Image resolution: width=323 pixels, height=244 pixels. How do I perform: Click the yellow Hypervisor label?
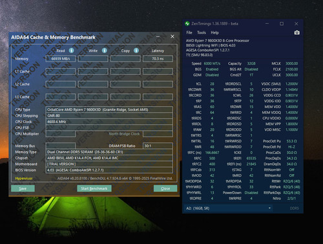24,179
